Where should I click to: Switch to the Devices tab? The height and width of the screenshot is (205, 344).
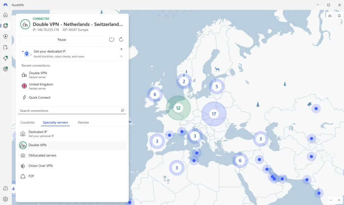point(83,123)
